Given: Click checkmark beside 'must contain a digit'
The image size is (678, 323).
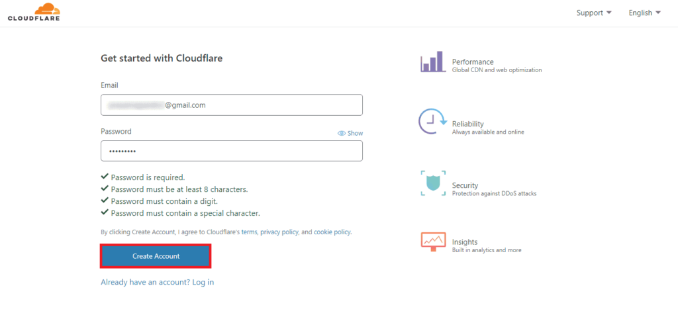Looking at the screenshot, I should (x=104, y=201).
